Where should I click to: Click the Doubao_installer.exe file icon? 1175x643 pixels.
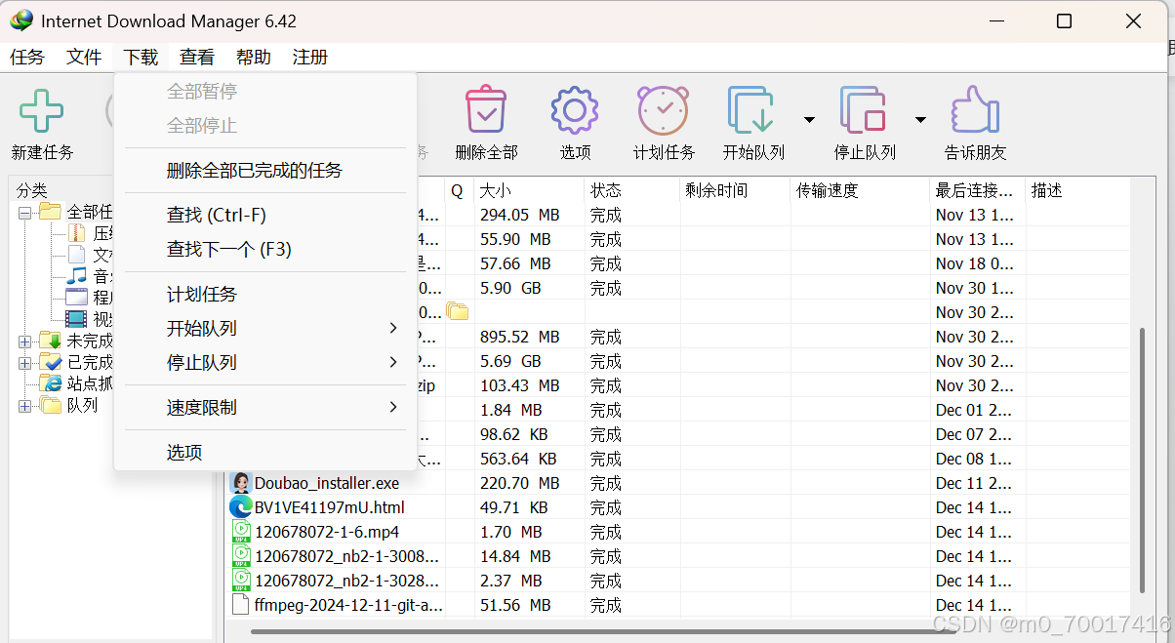(240, 483)
